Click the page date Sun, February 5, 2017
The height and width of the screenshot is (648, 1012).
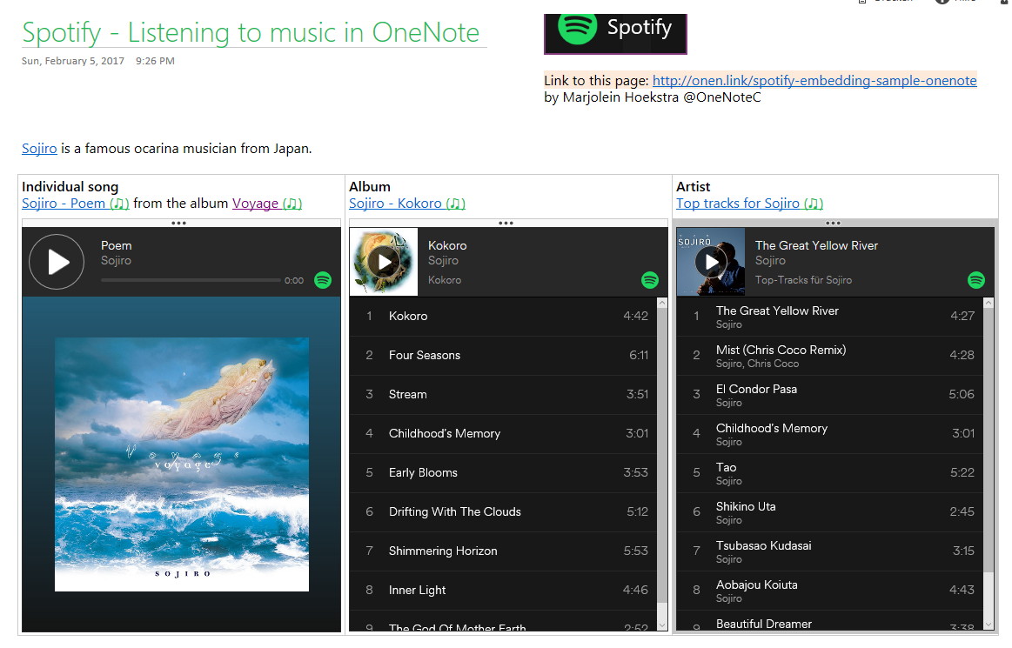(73, 61)
